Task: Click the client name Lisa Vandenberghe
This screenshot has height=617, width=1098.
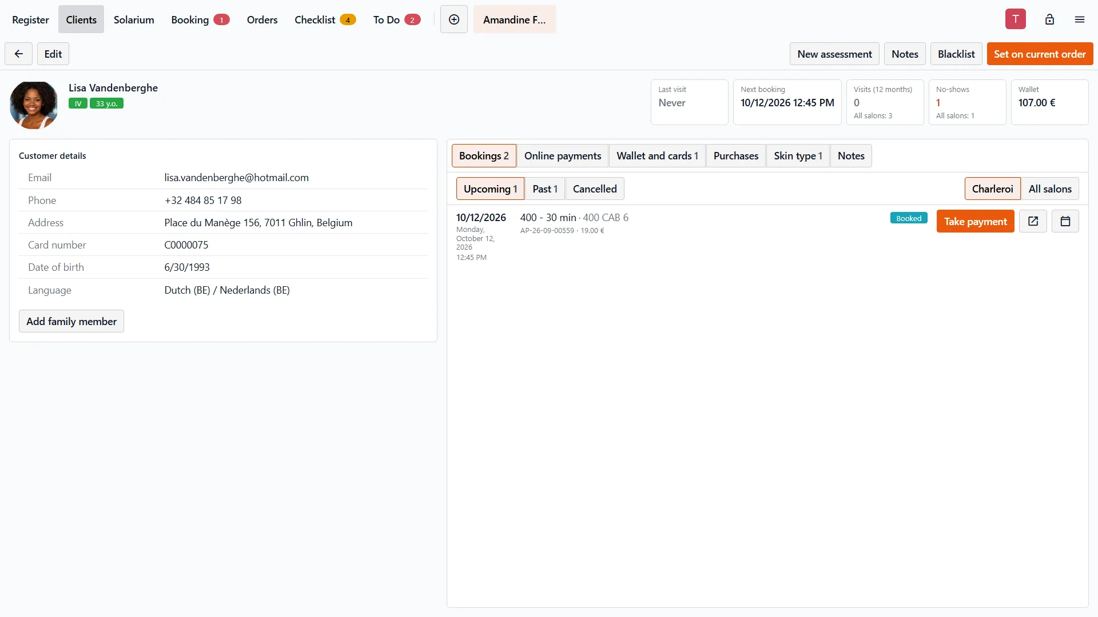Action: coord(113,87)
